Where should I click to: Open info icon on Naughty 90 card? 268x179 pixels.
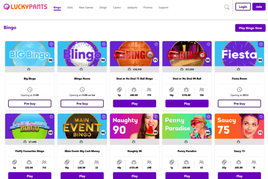pos(156,116)
